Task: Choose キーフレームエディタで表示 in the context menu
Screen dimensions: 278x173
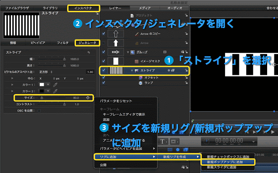Action: [124, 114]
